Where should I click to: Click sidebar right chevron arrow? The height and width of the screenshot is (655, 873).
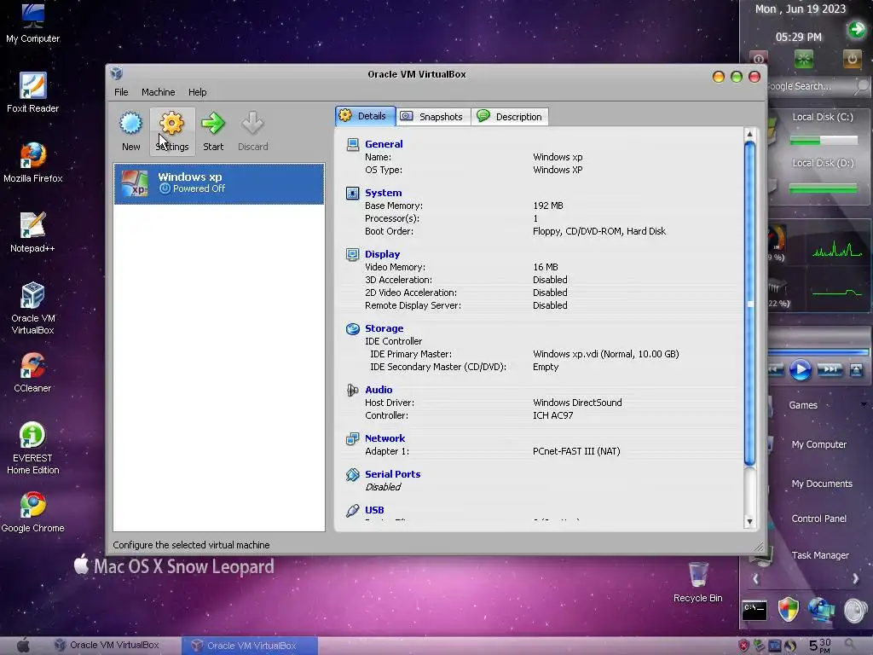[x=856, y=579]
